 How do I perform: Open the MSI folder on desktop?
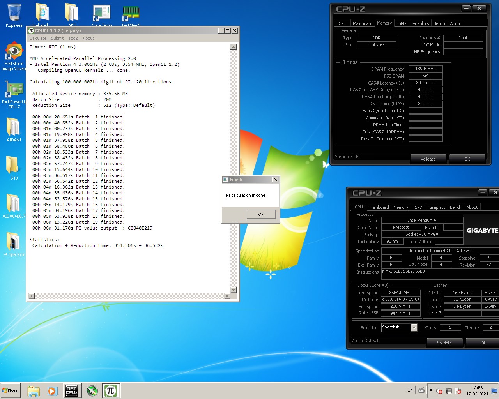[72, 15]
